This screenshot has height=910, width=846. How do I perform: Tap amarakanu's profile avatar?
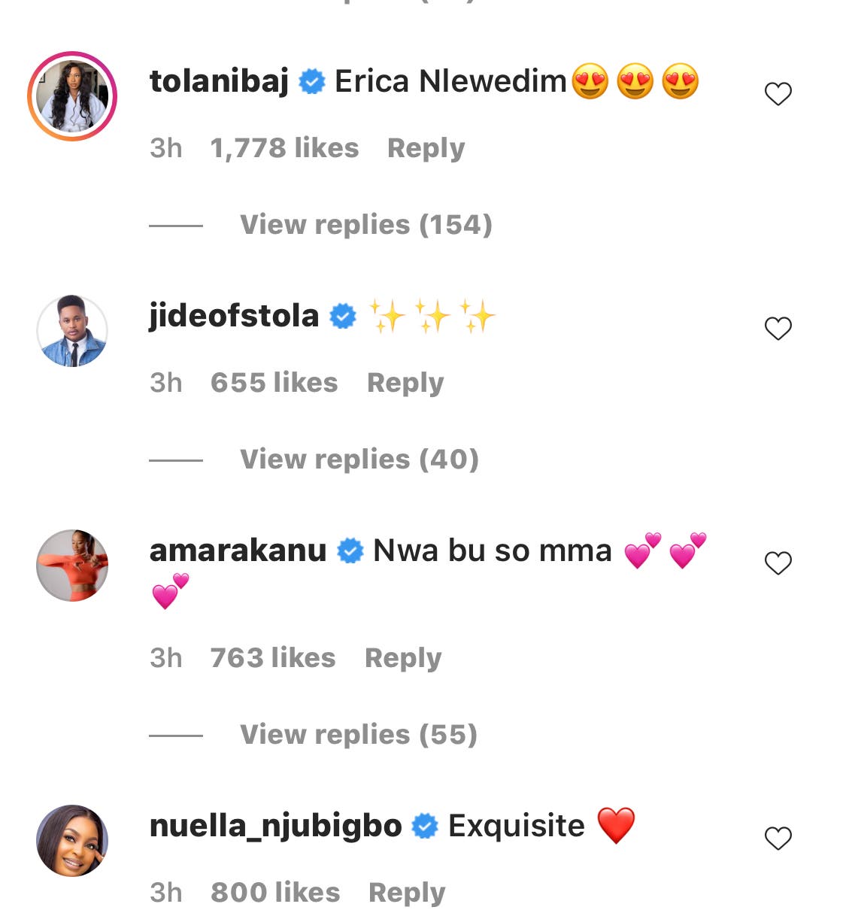click(72, 566)
